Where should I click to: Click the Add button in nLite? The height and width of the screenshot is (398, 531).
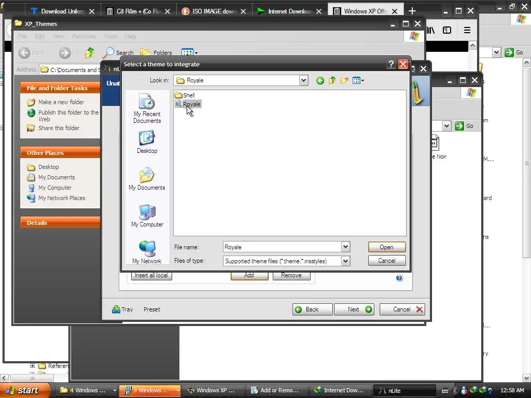pyautogui.click(x=249, y=276)
